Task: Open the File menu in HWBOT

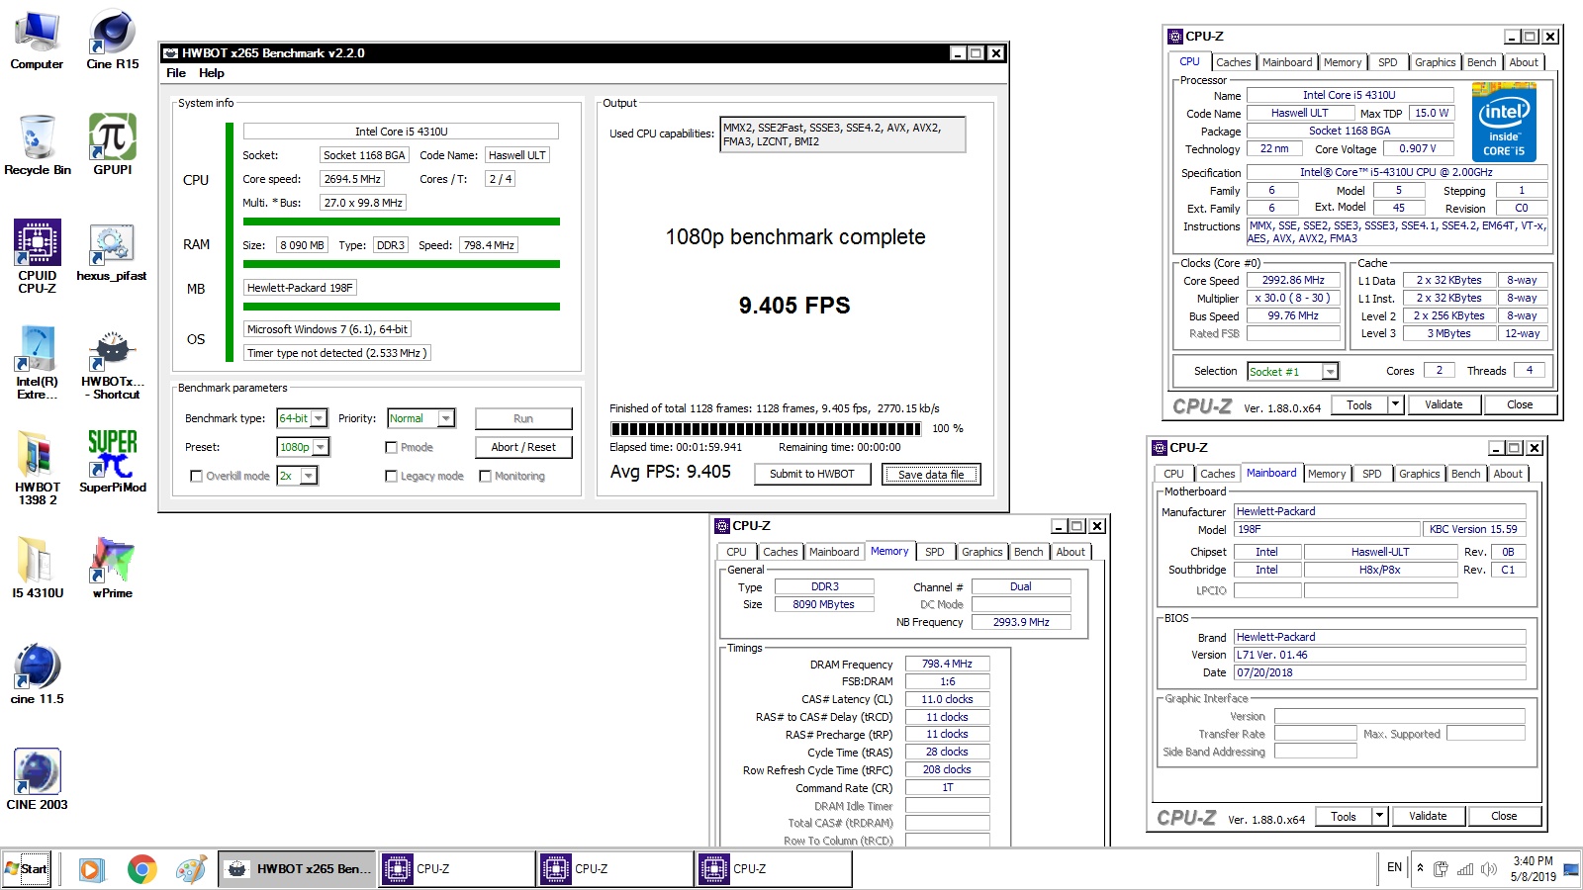Action: [176, 73]
